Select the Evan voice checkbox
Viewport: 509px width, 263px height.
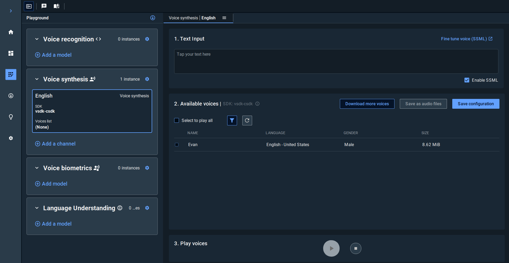point(177,144)
